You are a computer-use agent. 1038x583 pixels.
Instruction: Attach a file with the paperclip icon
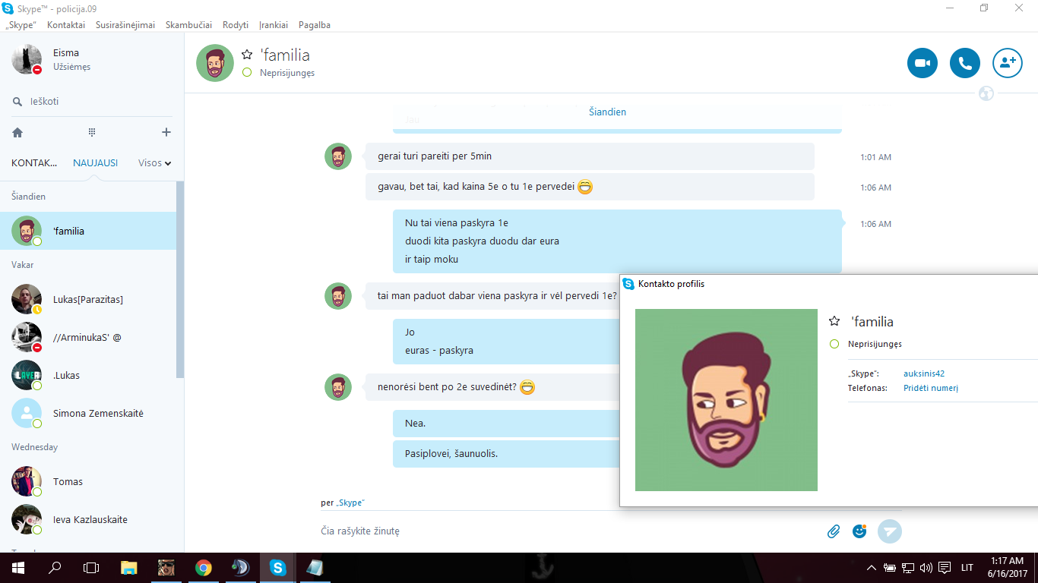834,531
